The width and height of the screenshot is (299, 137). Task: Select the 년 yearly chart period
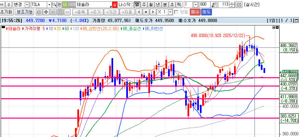coord(158,4)
